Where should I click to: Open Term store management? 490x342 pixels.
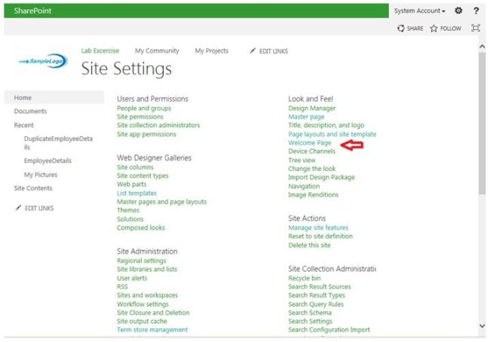point(152,329)
